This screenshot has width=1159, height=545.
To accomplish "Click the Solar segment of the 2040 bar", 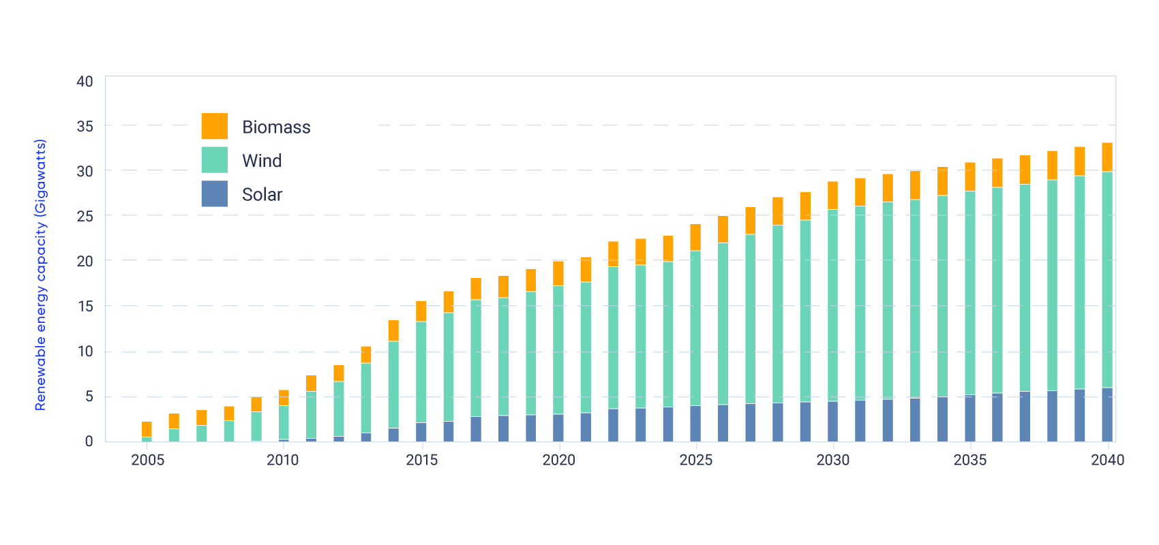I will point(1107,415).
